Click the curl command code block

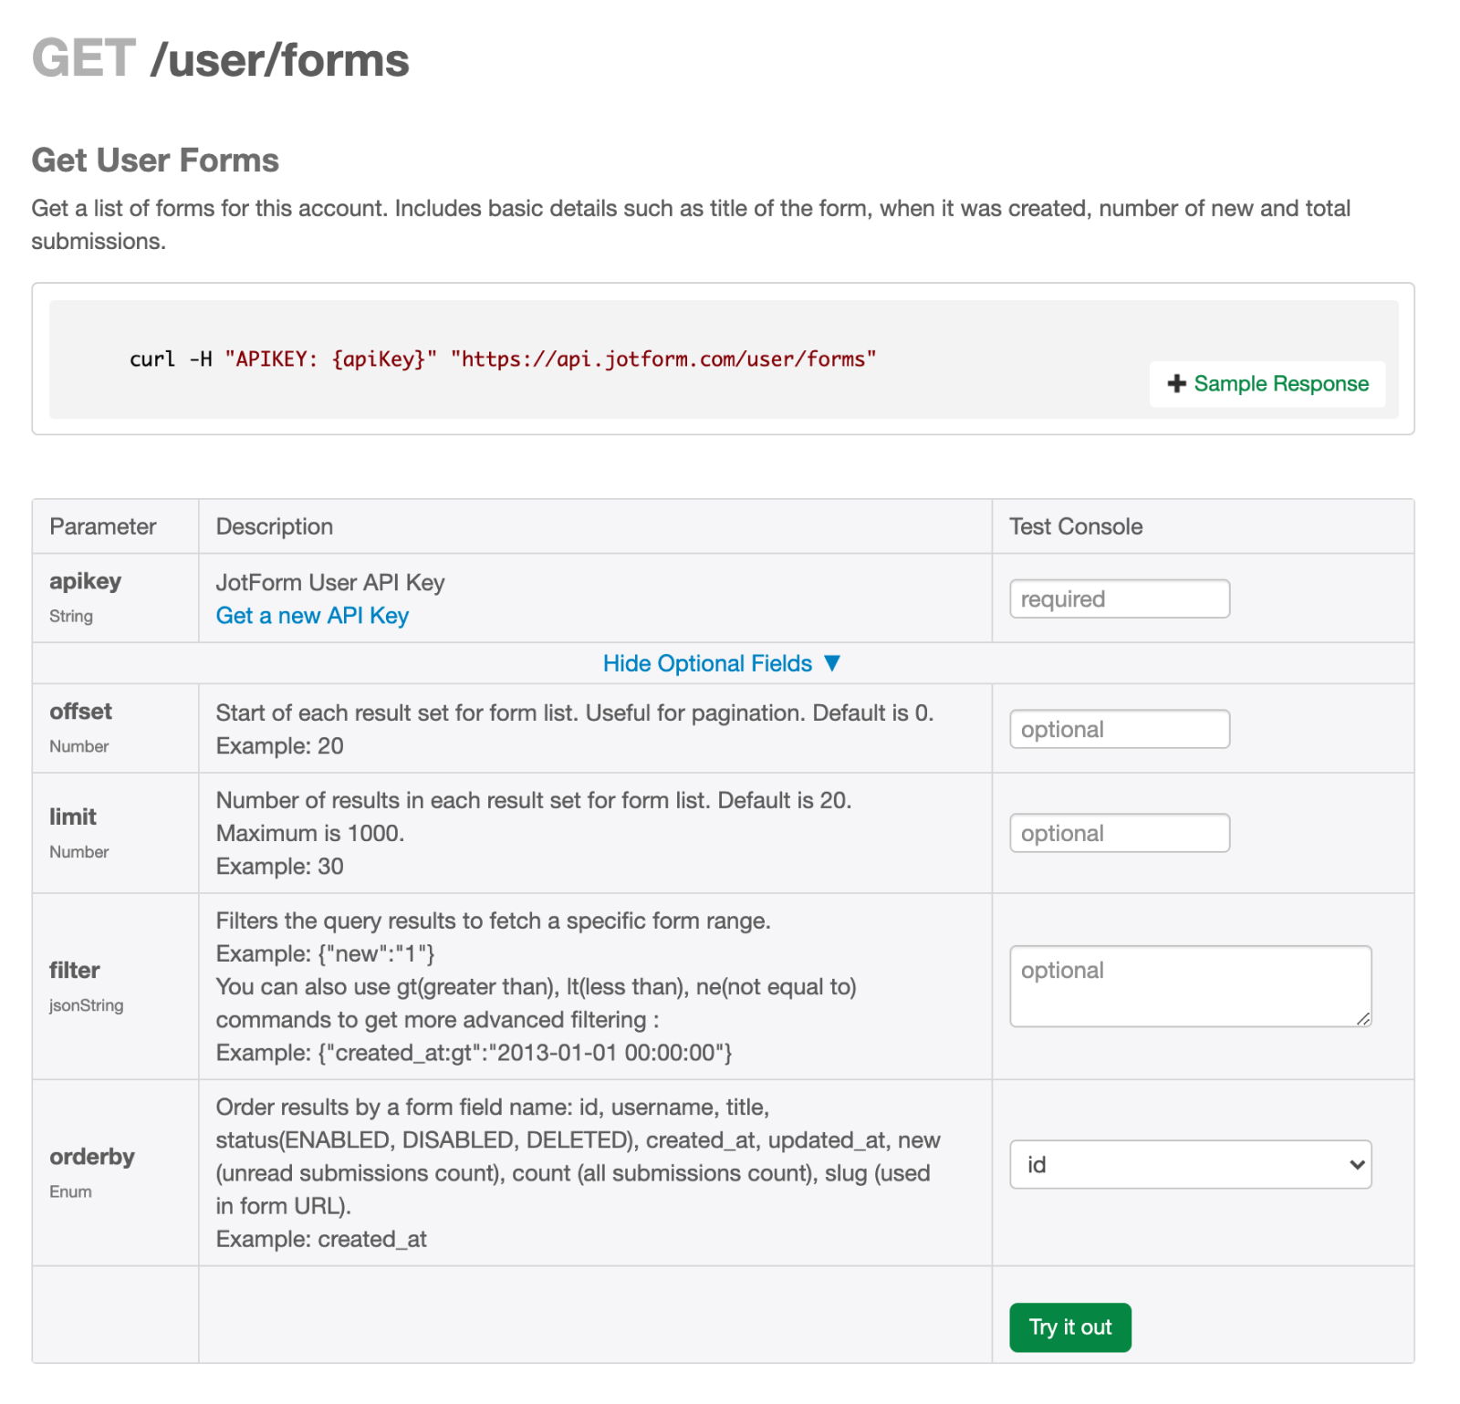(502, 359)
